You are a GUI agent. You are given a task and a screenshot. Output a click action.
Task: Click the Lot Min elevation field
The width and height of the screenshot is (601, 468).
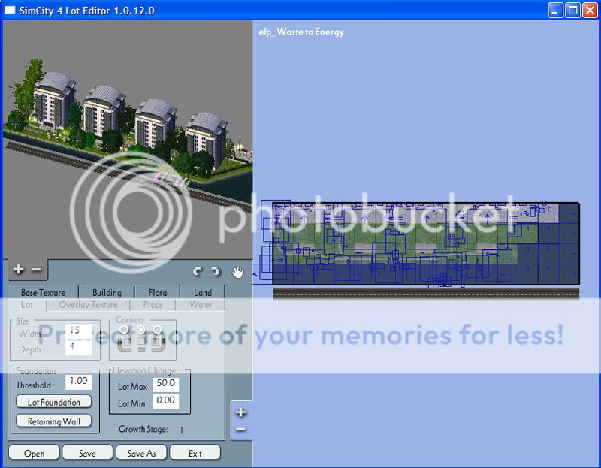point(165,401)
